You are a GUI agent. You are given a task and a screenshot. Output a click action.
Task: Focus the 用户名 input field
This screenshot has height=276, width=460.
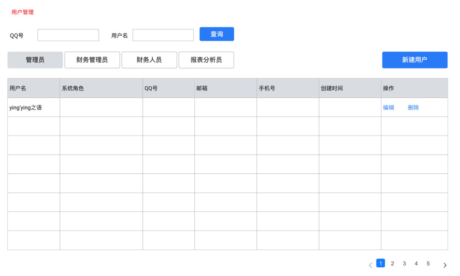coord(163,35)
